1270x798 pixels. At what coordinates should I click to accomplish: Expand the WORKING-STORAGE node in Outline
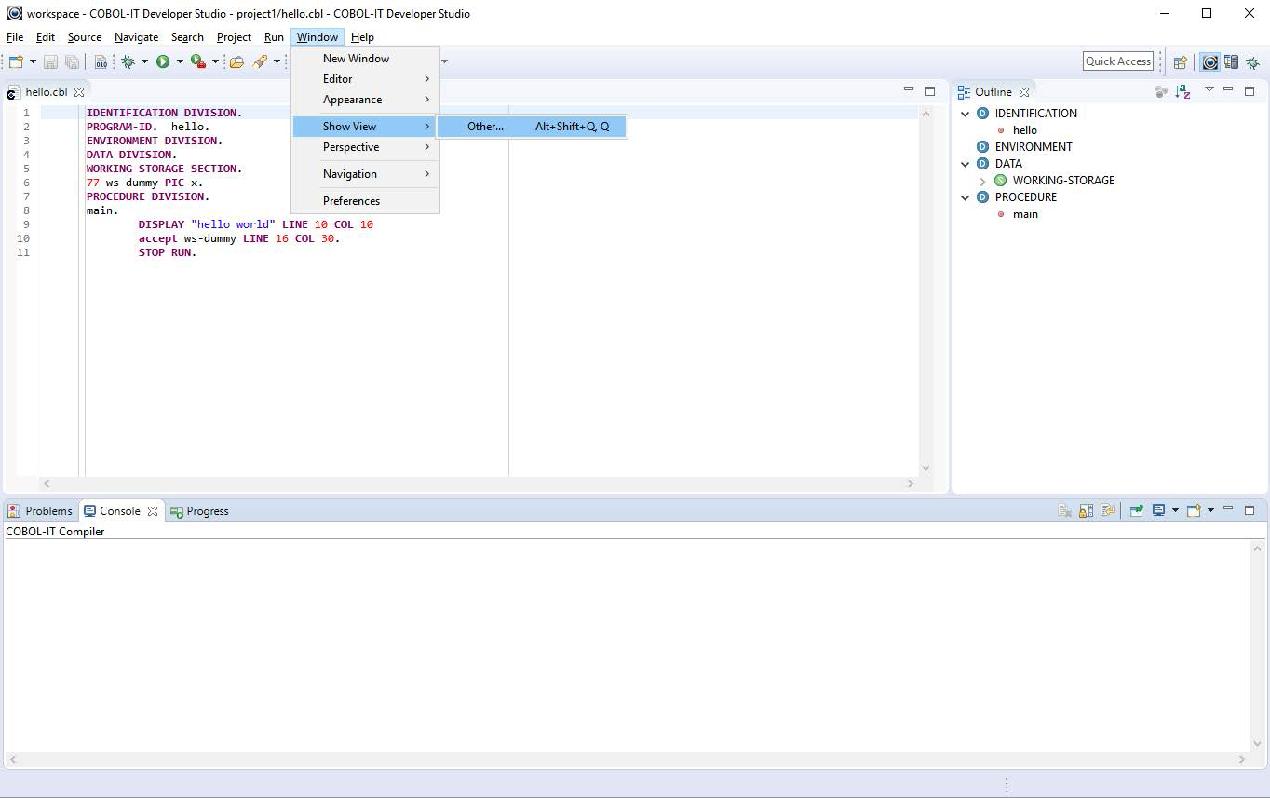click(982, 181)
